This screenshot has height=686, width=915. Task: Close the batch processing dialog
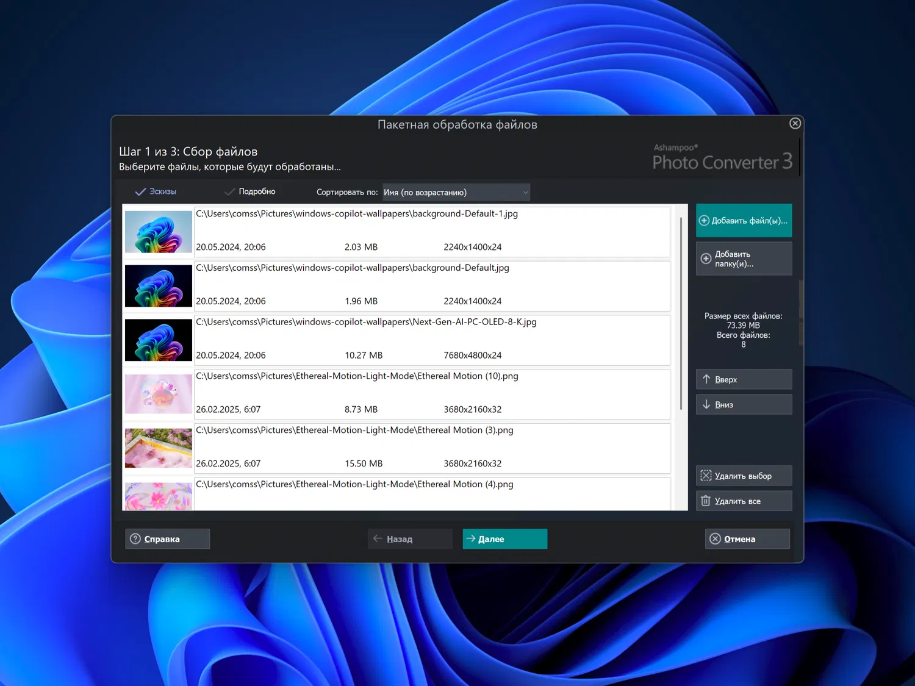click(x=795, y=123)
